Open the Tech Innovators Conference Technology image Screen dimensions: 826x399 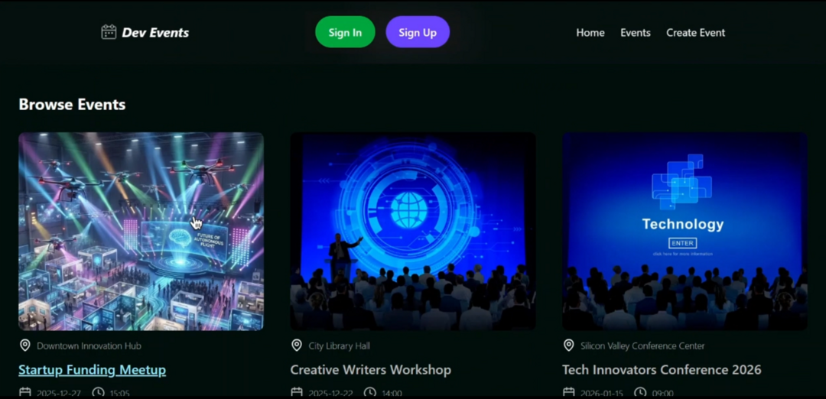[685, 231]
